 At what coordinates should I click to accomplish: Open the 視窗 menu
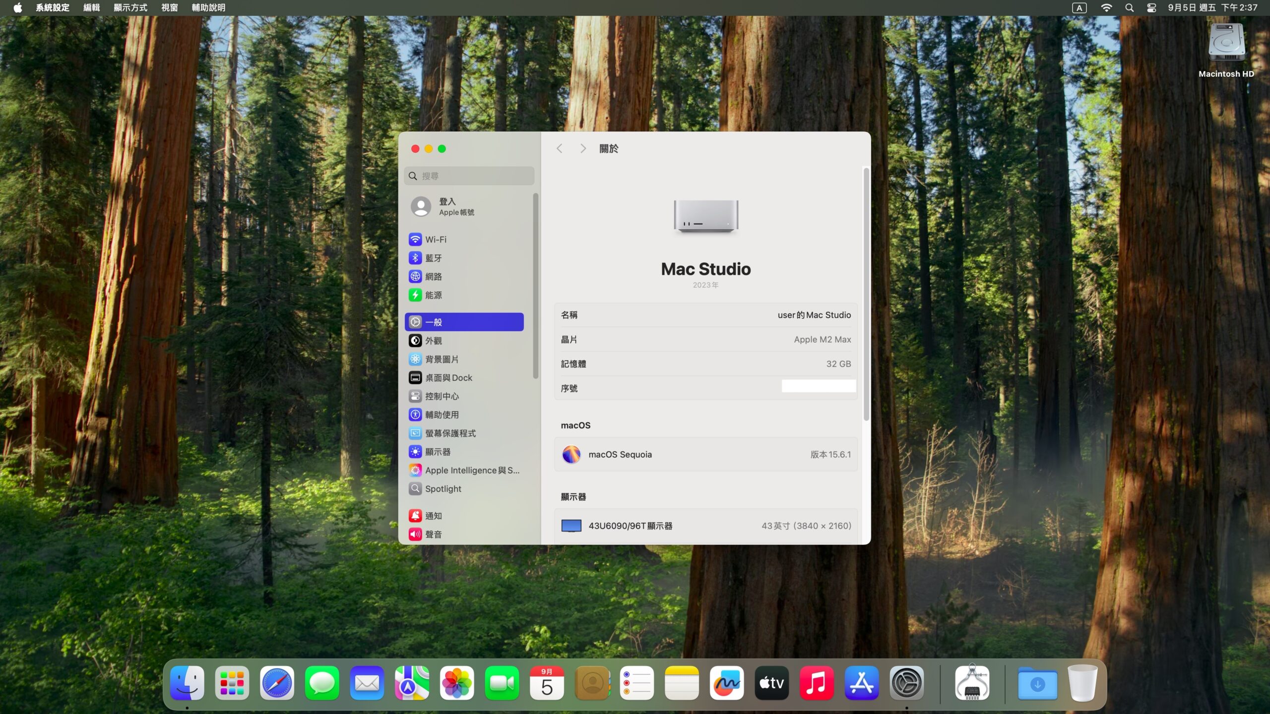click(170, 7)
